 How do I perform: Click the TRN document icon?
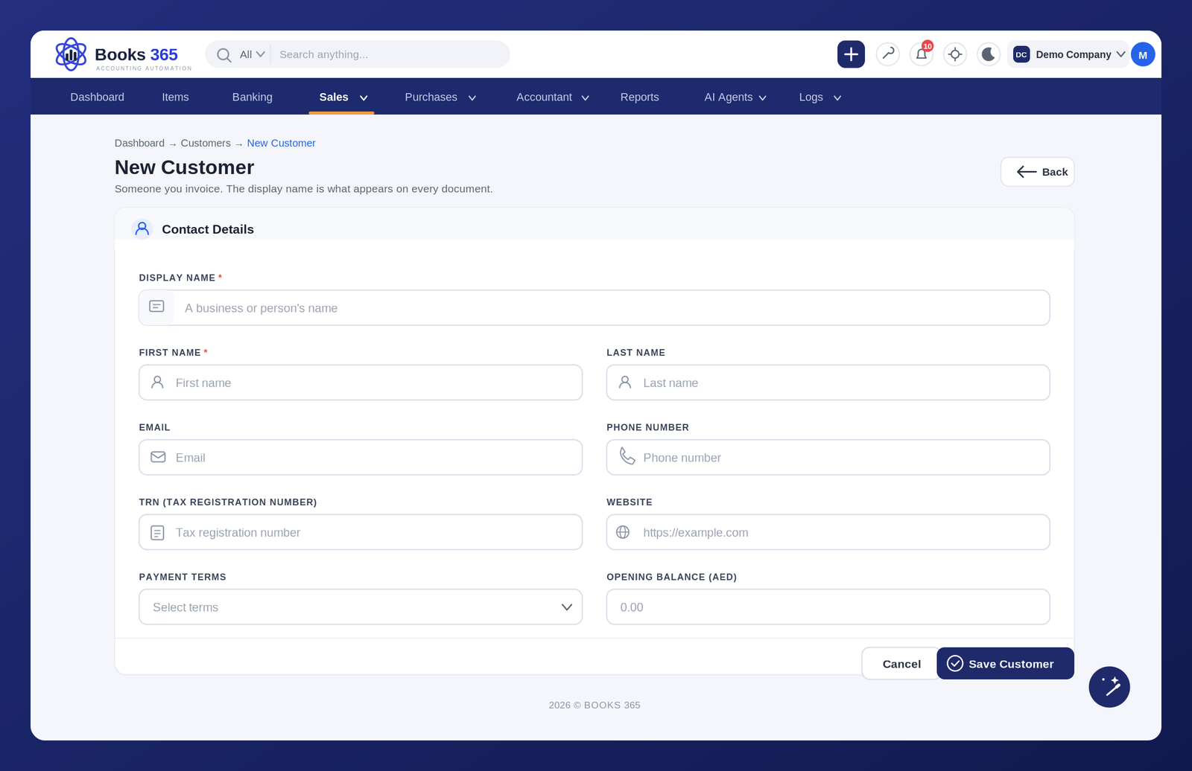click(x=157, y=533)
